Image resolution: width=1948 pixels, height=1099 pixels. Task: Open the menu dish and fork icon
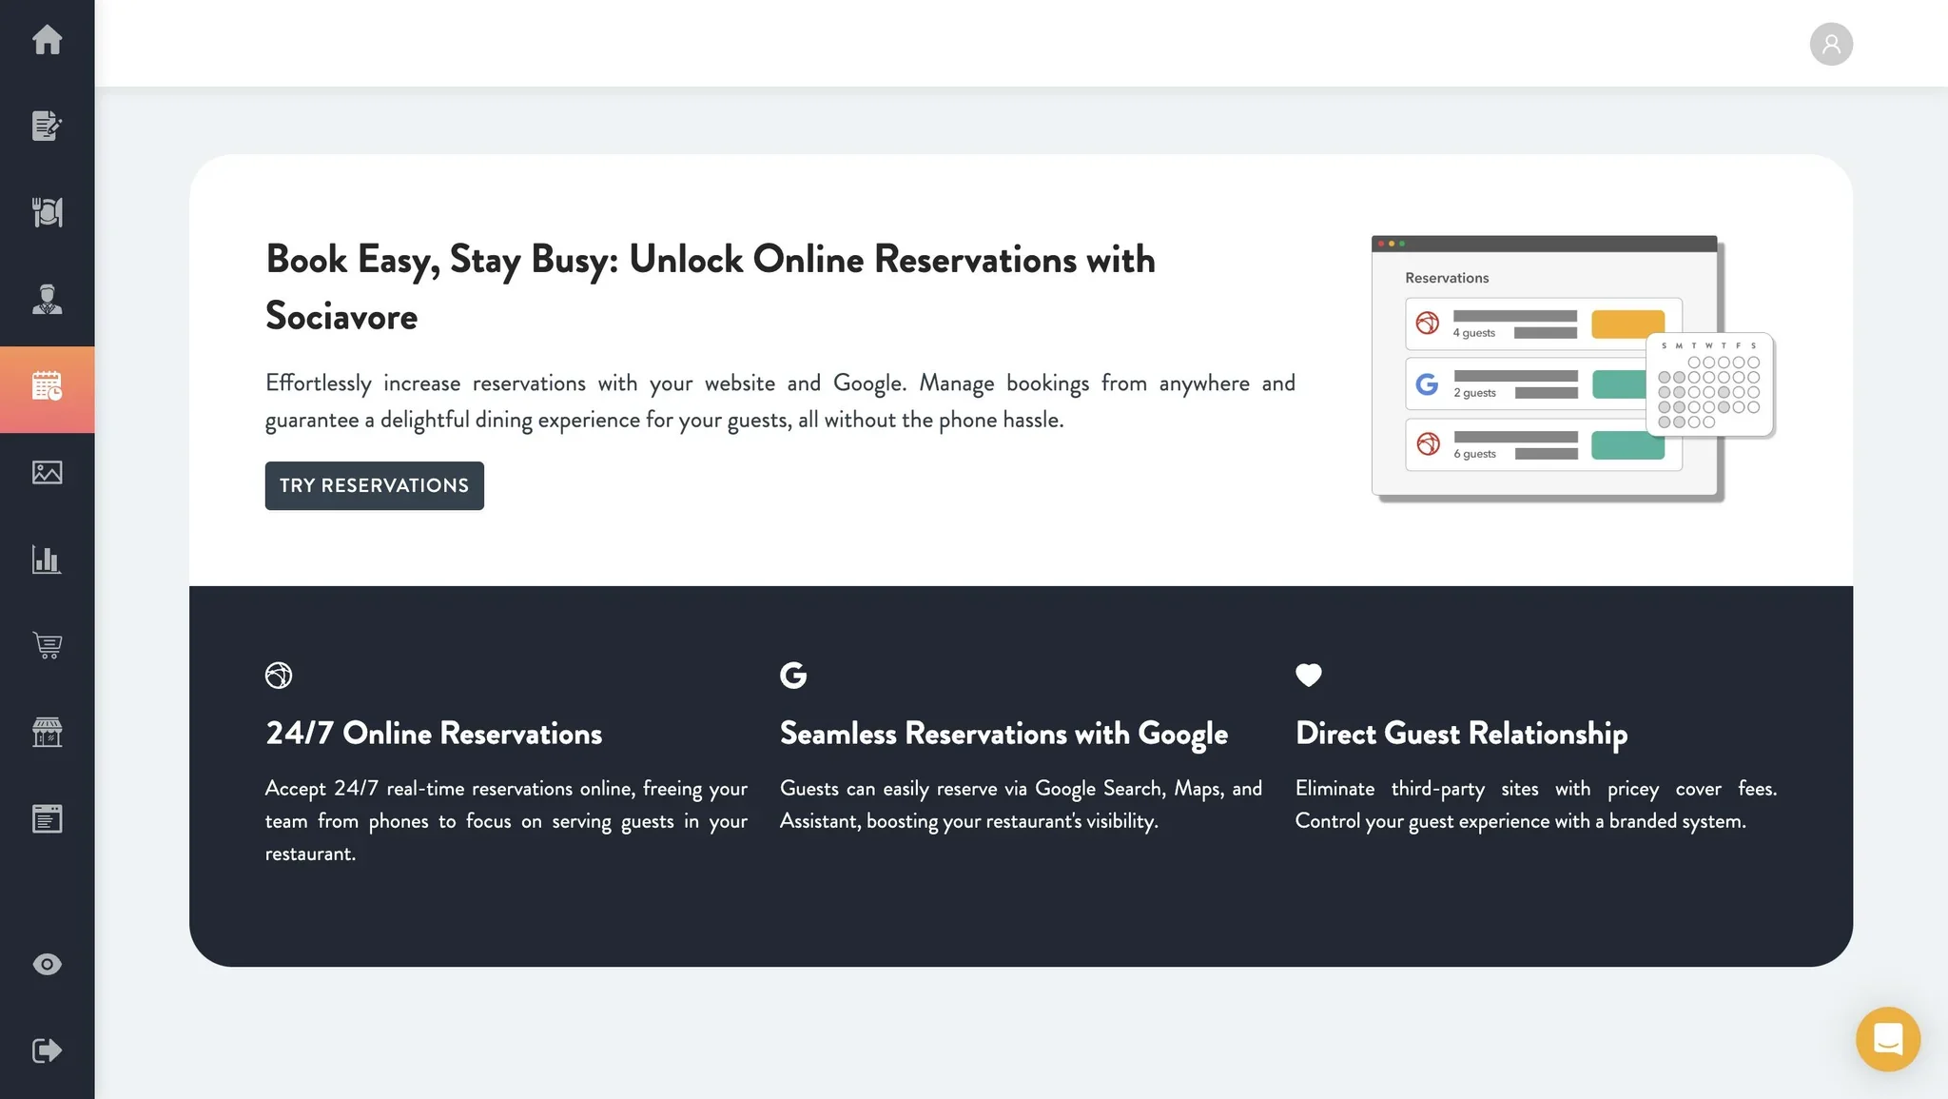(47, 212)
